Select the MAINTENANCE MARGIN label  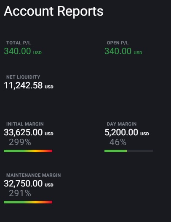pos(34,175)
